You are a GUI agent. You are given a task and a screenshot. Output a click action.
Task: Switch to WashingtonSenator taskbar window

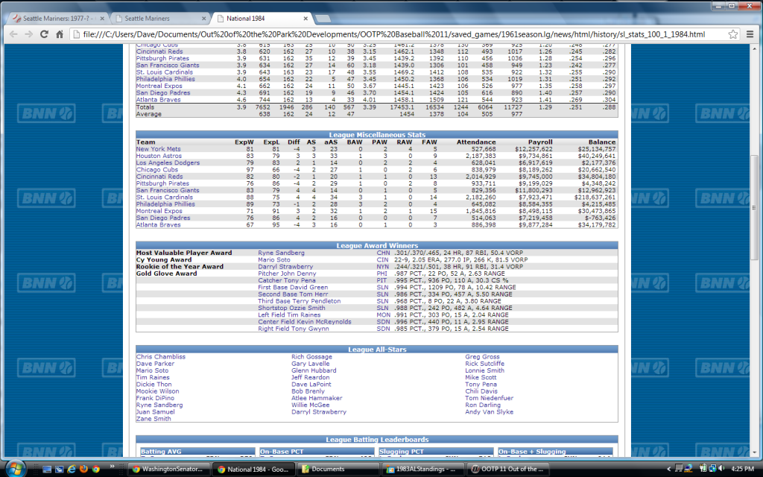tap(168, 470)
